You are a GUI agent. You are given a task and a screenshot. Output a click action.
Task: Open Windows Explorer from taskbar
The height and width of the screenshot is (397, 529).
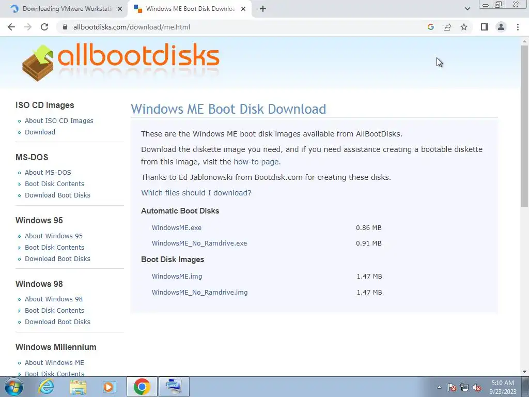point(78,387)
